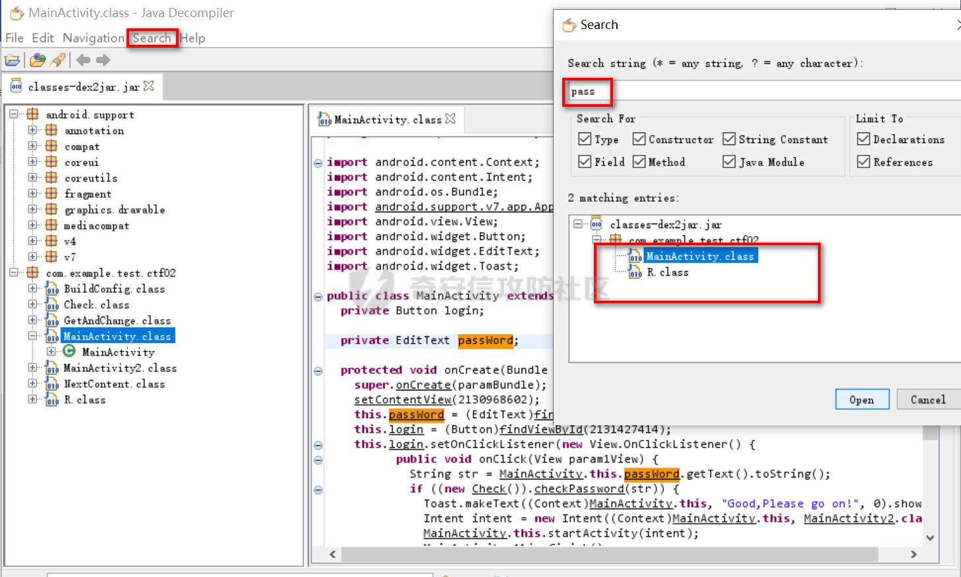Expand the compat package node

(x=32, y=146)
